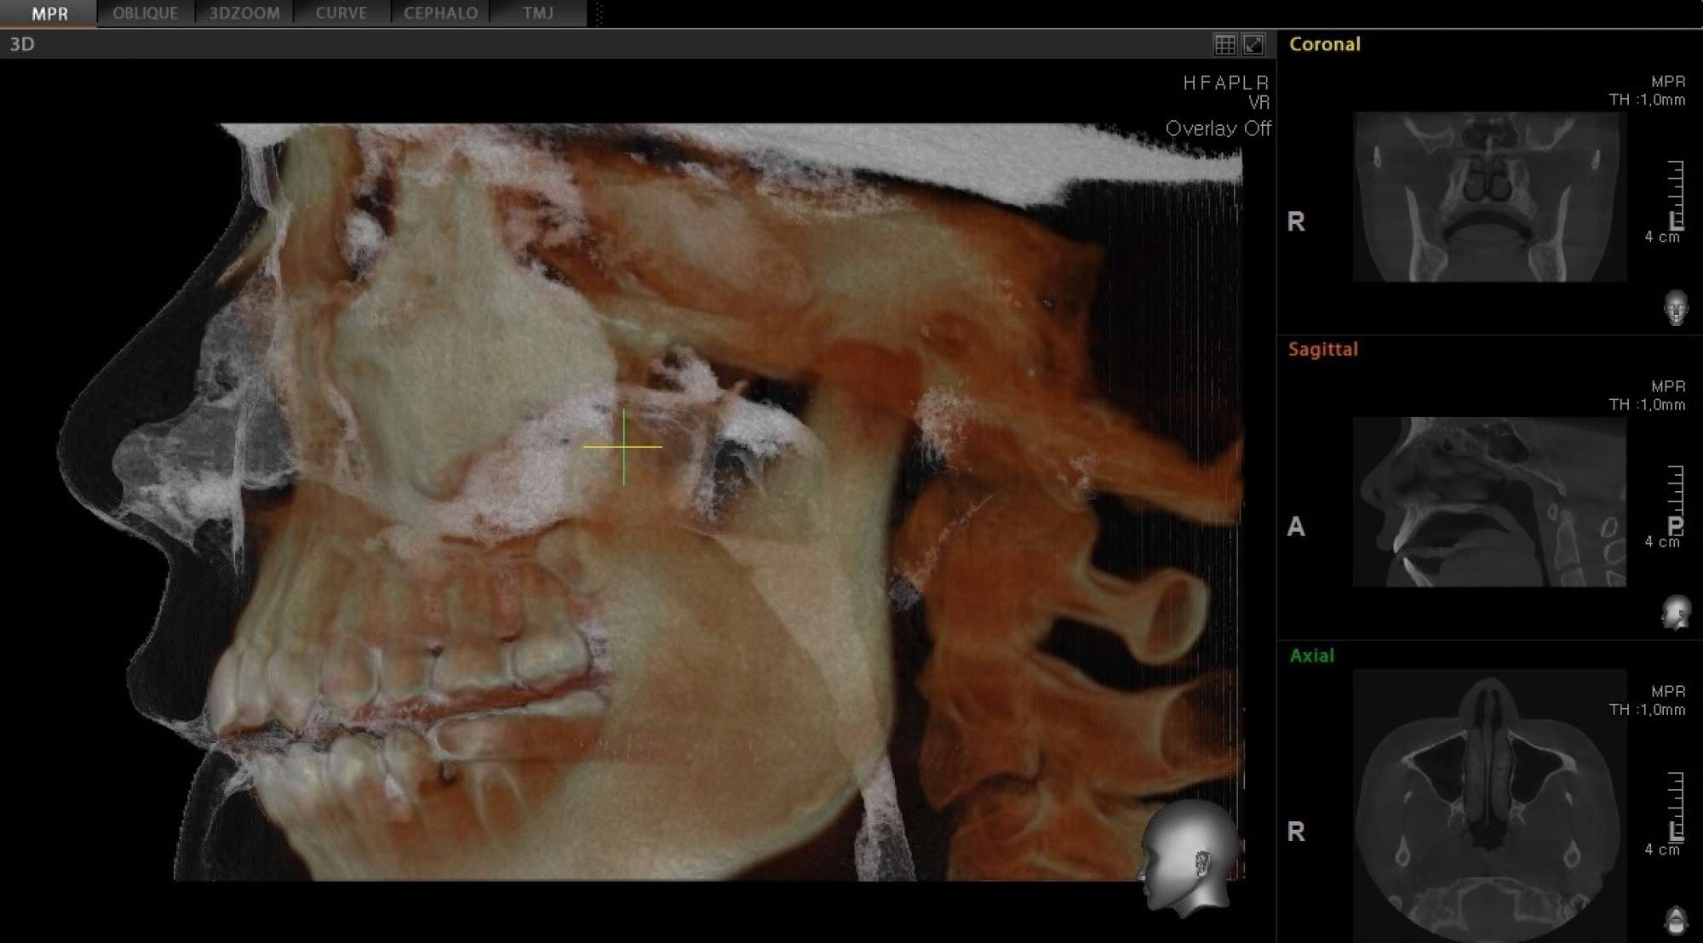Image resolution: width=1703 pixels, height=943 pixels.
Task: Click the H F A P L R orientation letters
Action: click(1226, 83)
